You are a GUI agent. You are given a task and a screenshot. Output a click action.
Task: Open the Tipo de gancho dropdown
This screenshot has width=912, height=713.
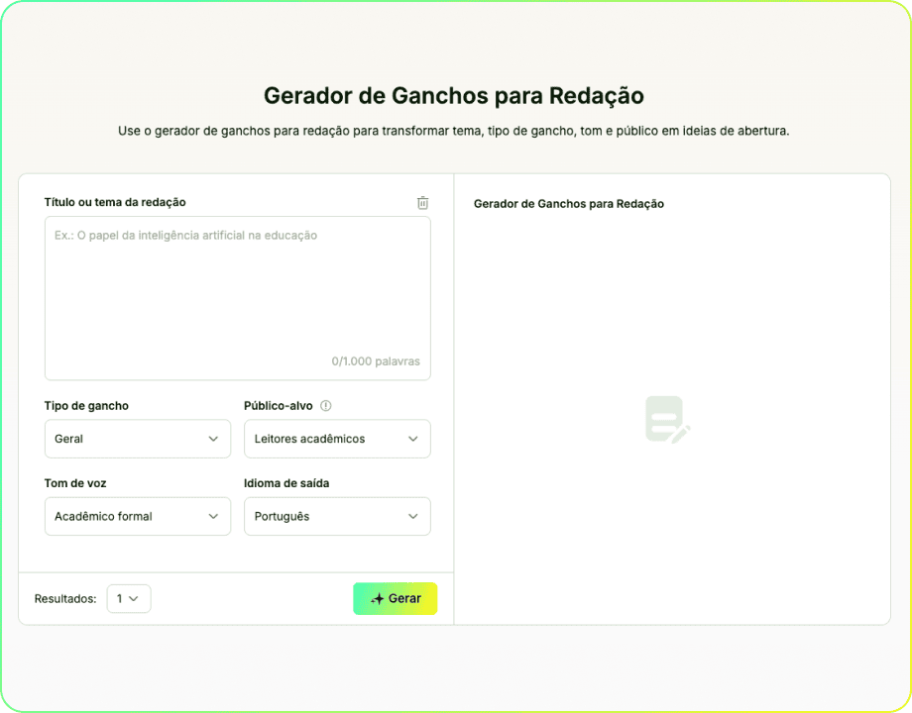(x=137, y=439)
